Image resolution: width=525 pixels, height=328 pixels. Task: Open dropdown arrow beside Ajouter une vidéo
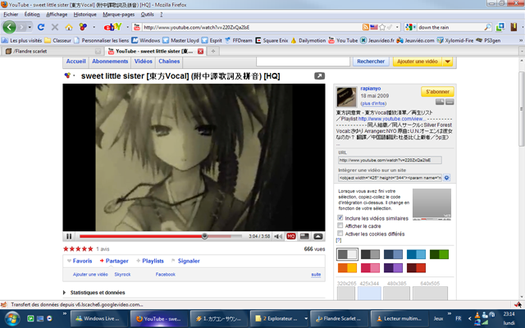(x=448, y=61)
